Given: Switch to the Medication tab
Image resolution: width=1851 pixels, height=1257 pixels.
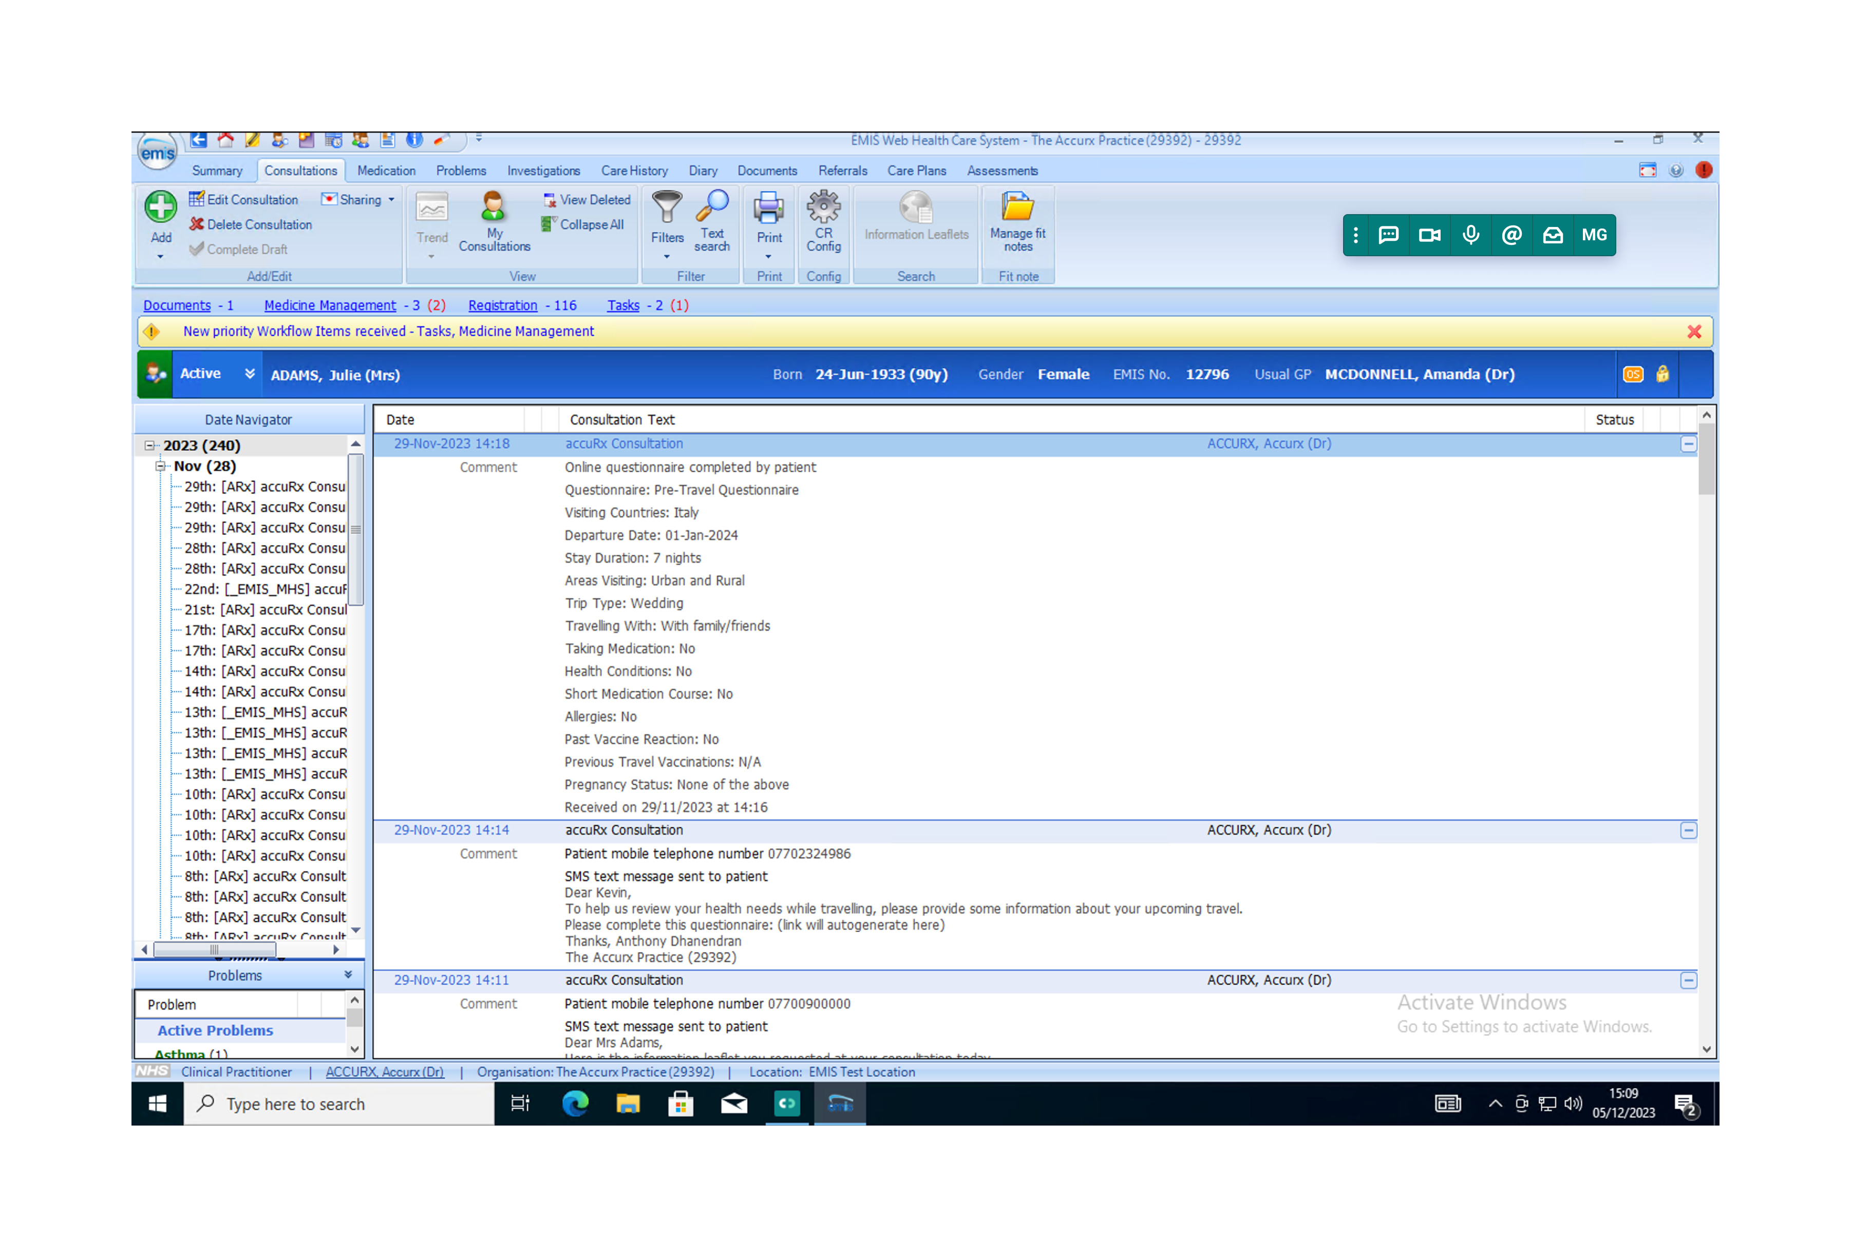Looking at the screenshot, I should [x=386, y=170].
